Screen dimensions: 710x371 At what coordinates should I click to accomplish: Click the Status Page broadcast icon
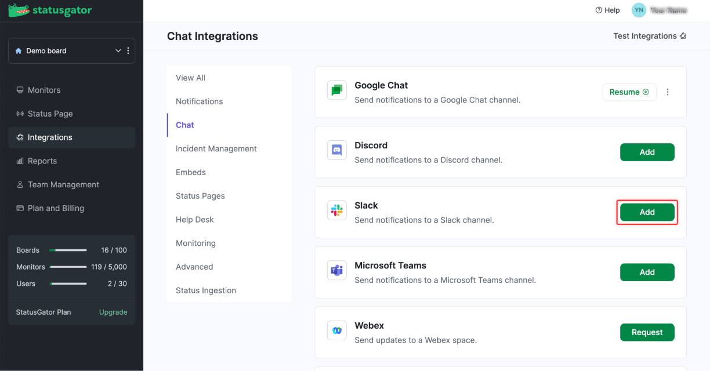[x=20, y=114]
